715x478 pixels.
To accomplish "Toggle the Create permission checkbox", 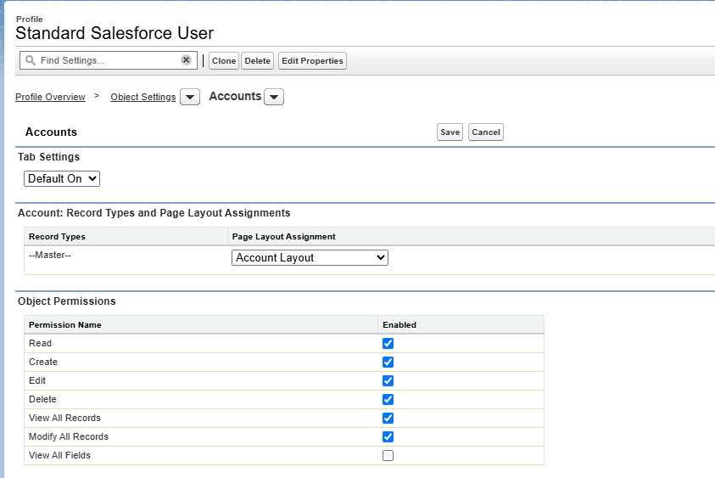I will click(x=388, y=363).
